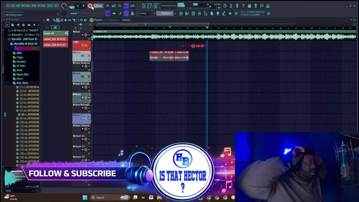This screenshot has width=359, height=202.
Task: Toggle the loop recording icon
Action: point(132,6)
